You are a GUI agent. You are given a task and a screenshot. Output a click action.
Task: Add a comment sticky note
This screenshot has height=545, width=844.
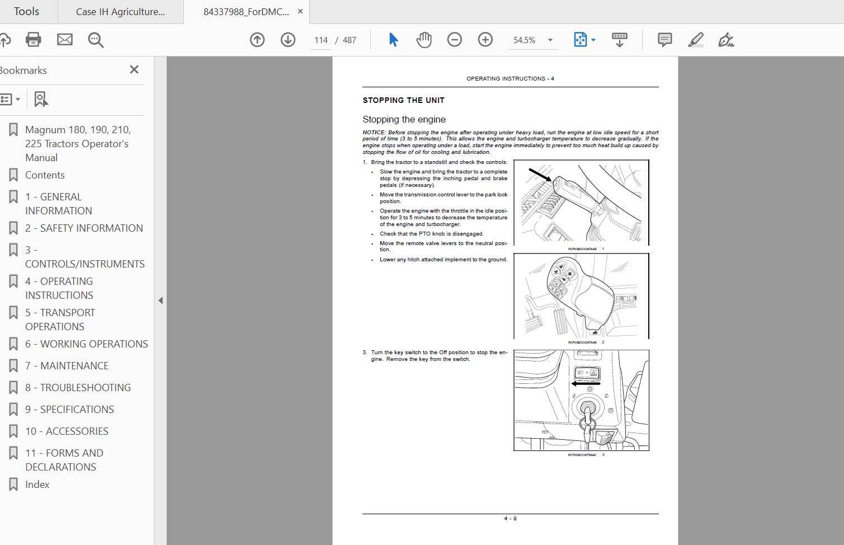(665, 40)
